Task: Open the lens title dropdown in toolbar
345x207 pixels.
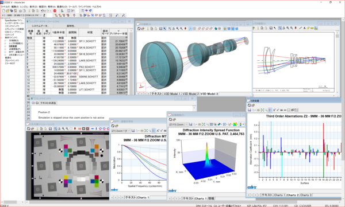Action: pos(22,15)
